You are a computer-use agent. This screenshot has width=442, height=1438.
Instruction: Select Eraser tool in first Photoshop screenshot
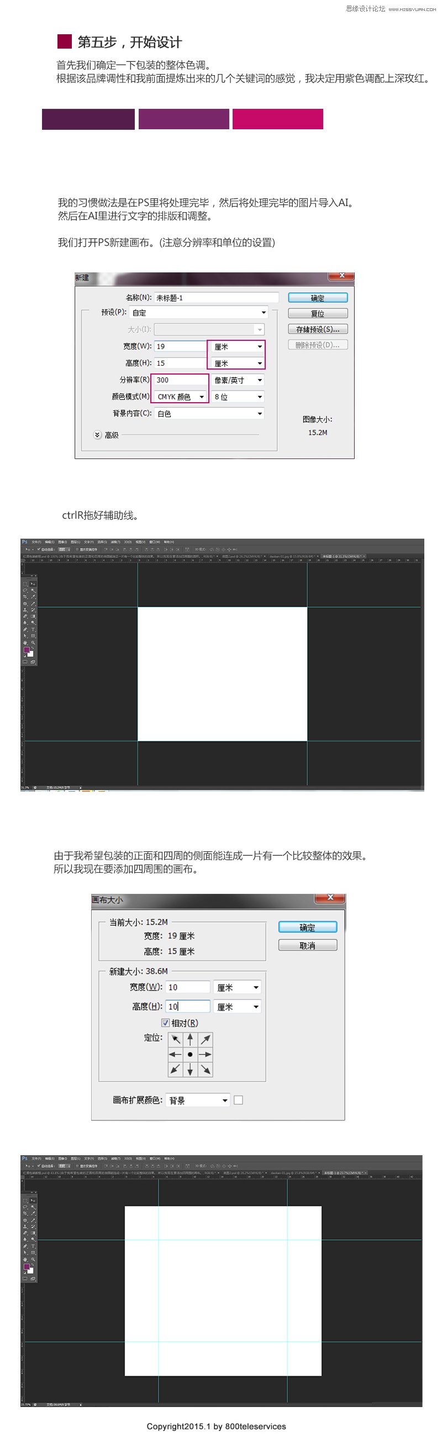[x=25, y=617]
